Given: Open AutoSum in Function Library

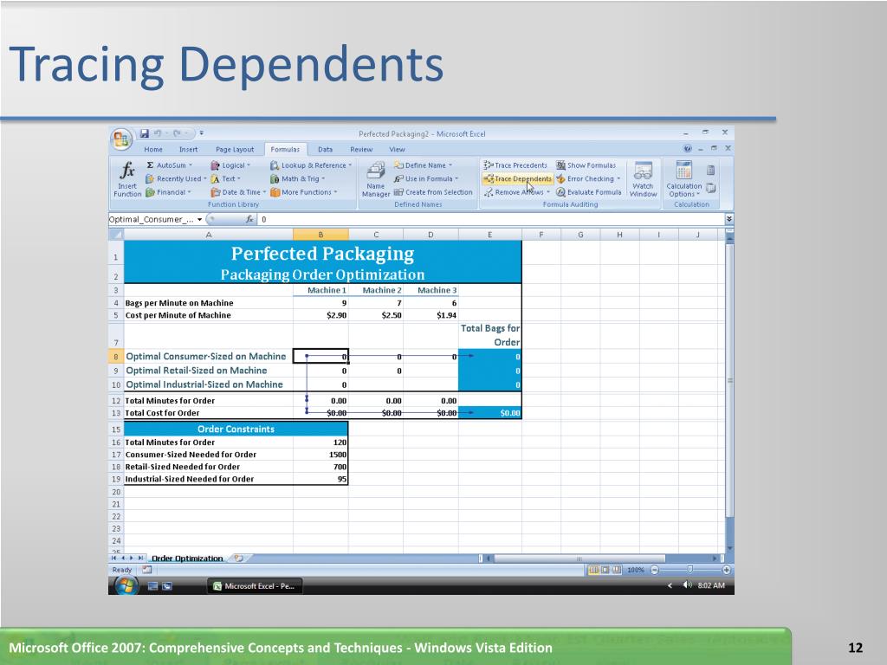Looking at the screenshot, I should point(169,165).
